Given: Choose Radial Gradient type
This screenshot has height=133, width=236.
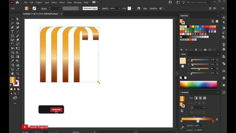Looking at the screenshot, I should (200, 98).
